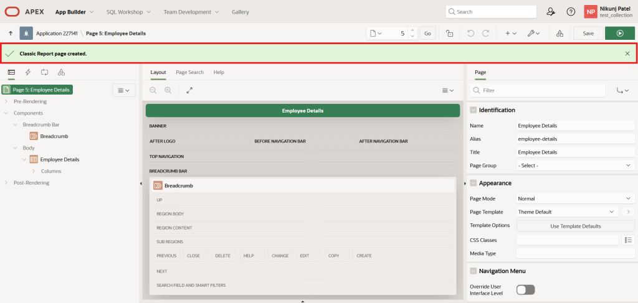Click the Undo icon
638x303 pixels.
tap(471, 34)
